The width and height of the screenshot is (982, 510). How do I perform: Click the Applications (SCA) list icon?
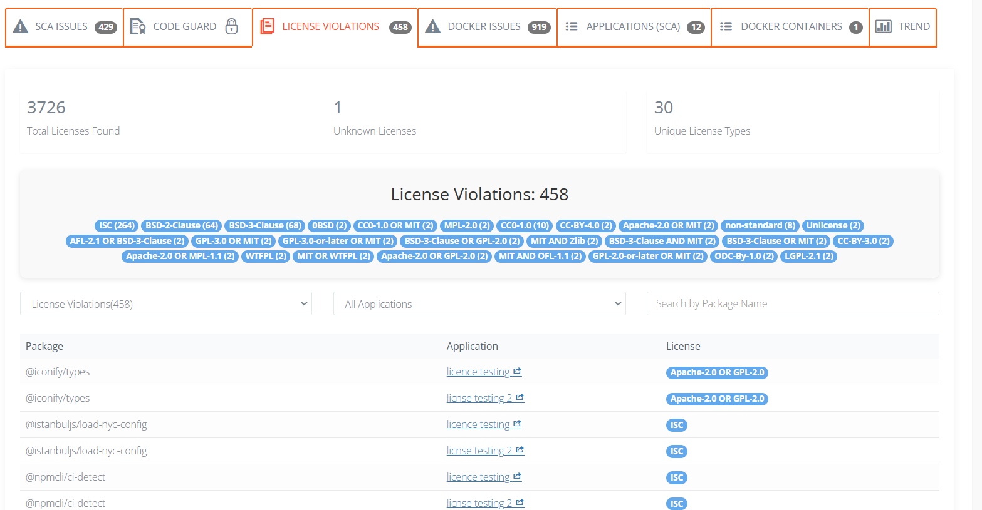tap(572, 26)
